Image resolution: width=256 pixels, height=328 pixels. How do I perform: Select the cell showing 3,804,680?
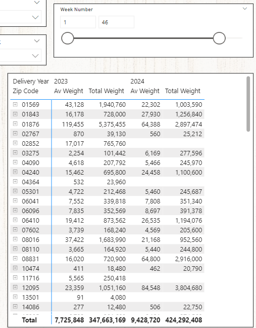click(189, 288)
